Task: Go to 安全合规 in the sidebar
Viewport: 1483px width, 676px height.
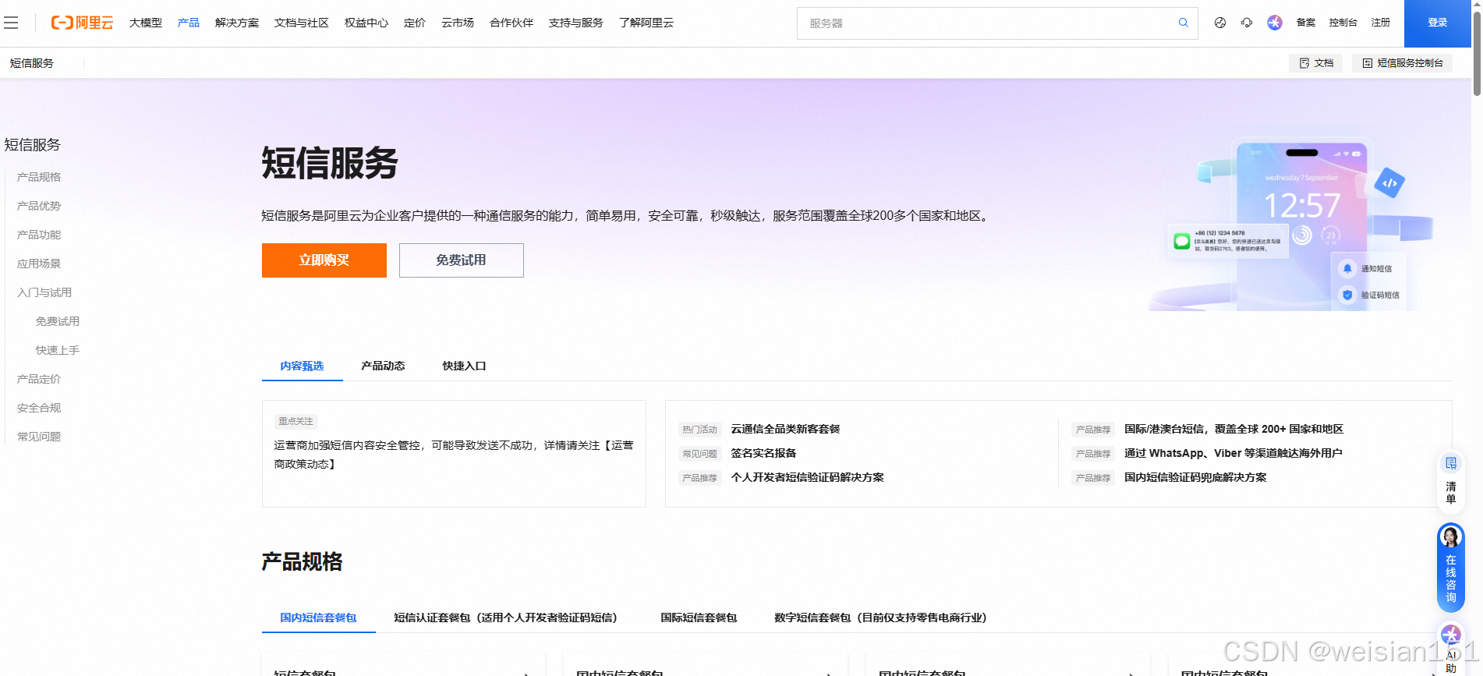Action: (39, 408)
